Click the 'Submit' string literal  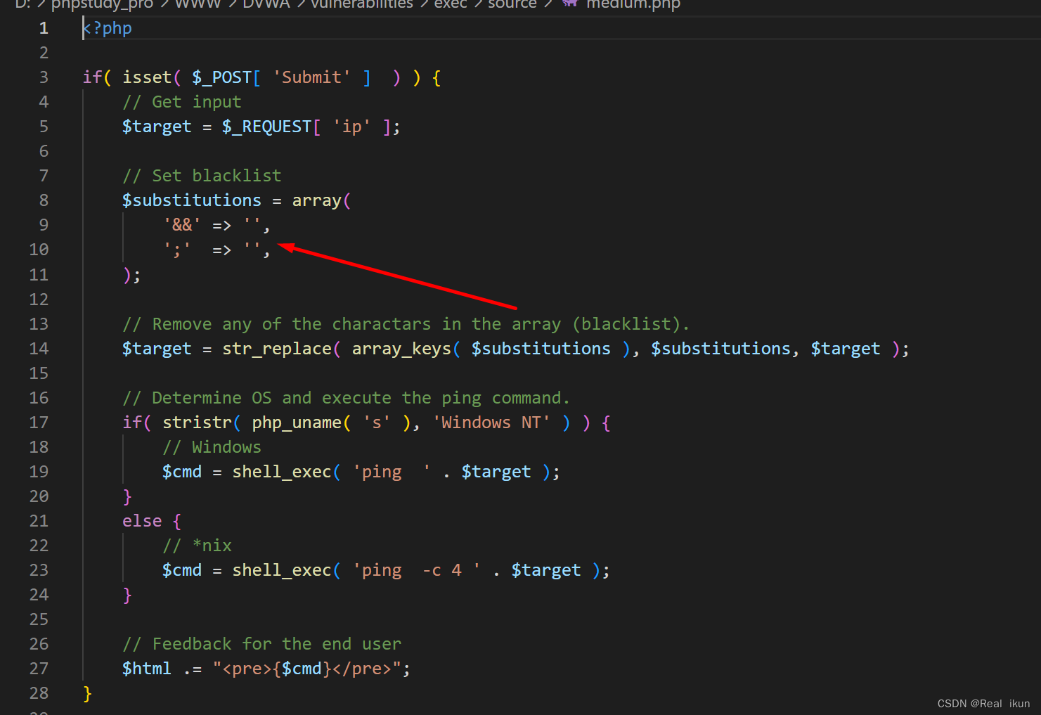pos(311,77)
